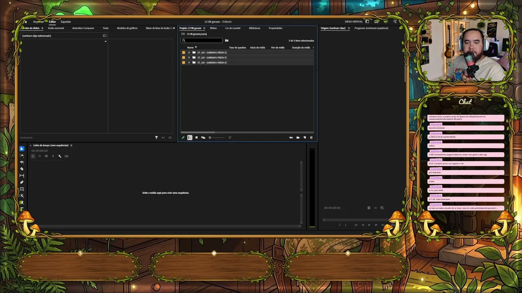This screenshot has width=522, height=293.
Task: Sort by the Nome column header
Action: (x=190, y=48)
